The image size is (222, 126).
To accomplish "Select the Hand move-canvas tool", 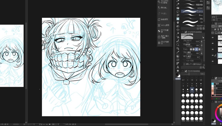I will 178,23.
